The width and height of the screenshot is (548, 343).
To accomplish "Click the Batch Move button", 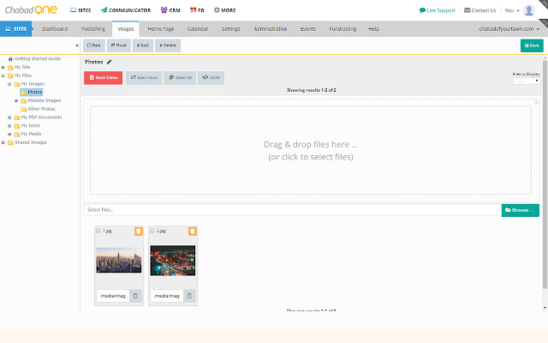I will [144, 78].
